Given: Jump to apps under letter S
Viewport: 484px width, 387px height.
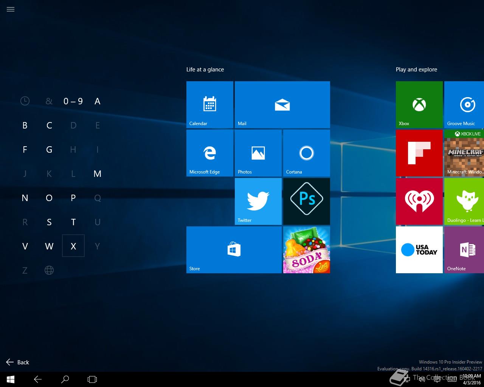Looking at the screenshot, I should [49, 222].
